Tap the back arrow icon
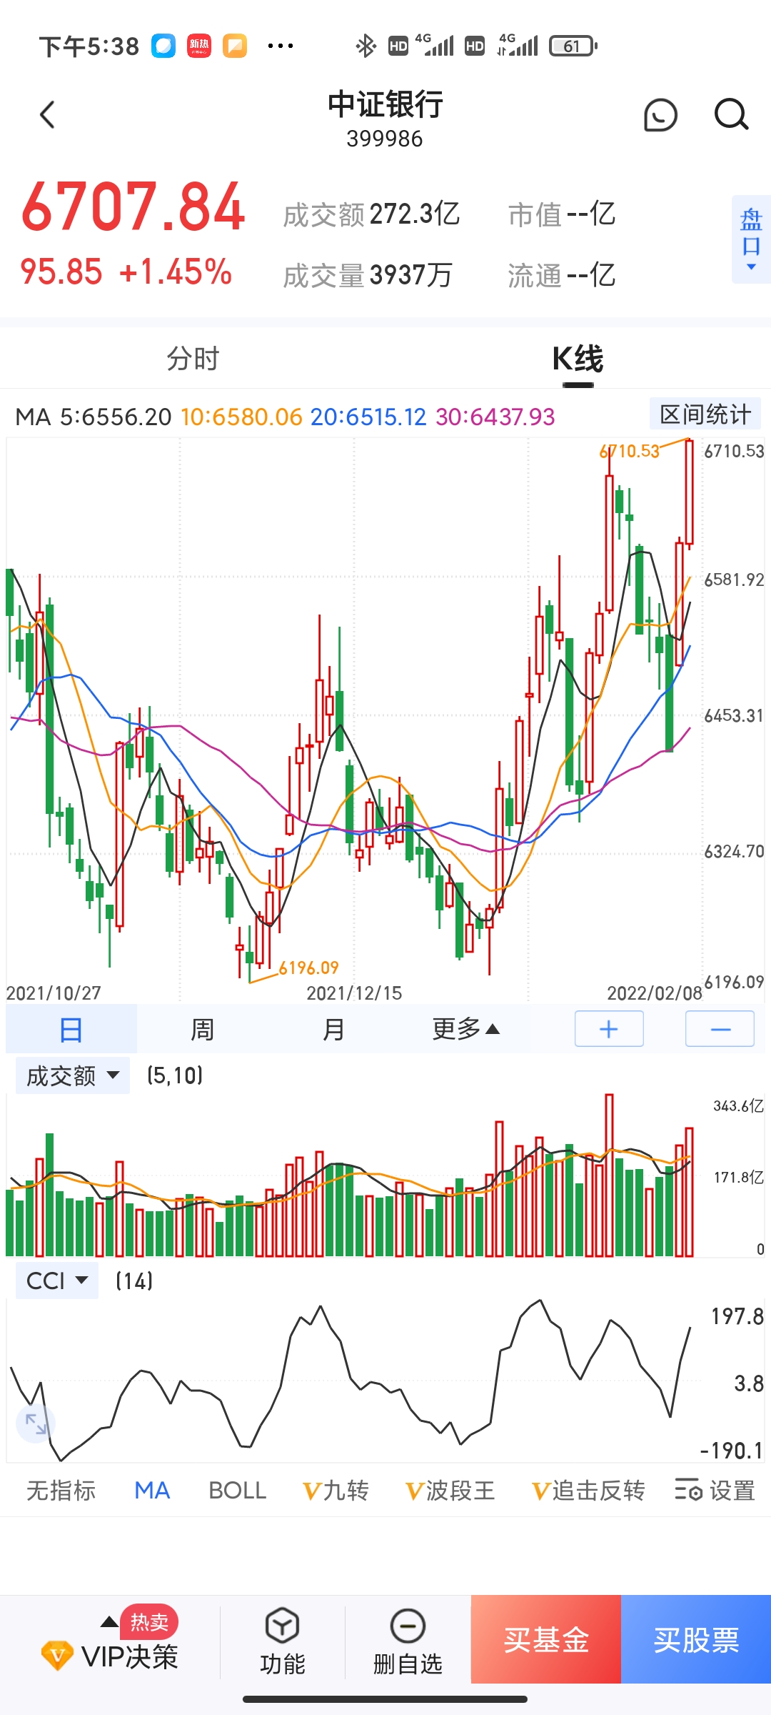 pos(47,115)
